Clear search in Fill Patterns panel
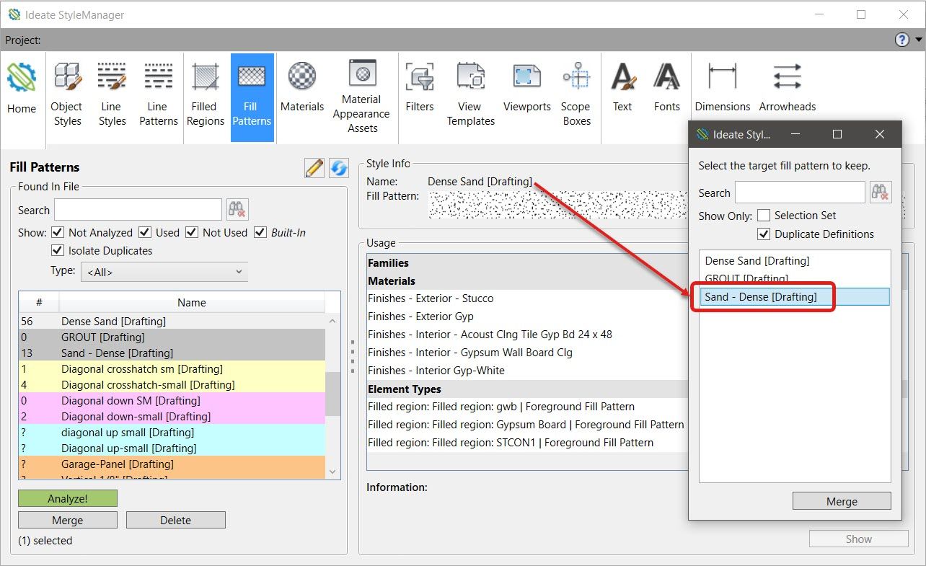The height and width of the screenshot is (566, 926). 237,210
